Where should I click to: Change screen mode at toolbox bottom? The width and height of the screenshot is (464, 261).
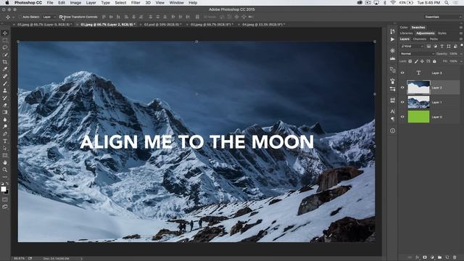[x=5, y=207]
